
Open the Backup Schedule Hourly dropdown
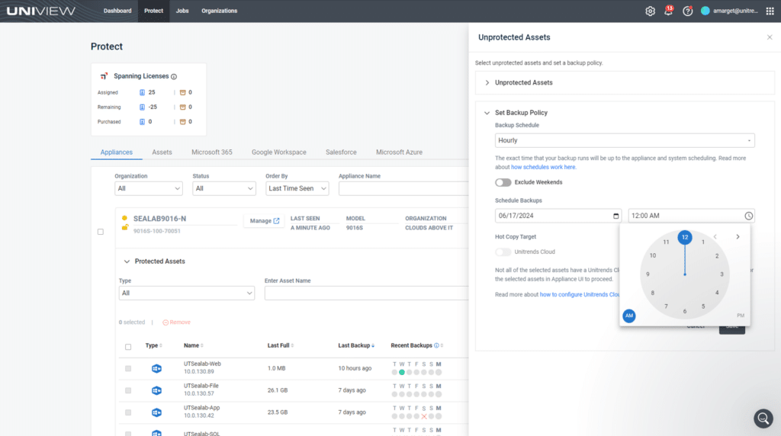[625, 141]
